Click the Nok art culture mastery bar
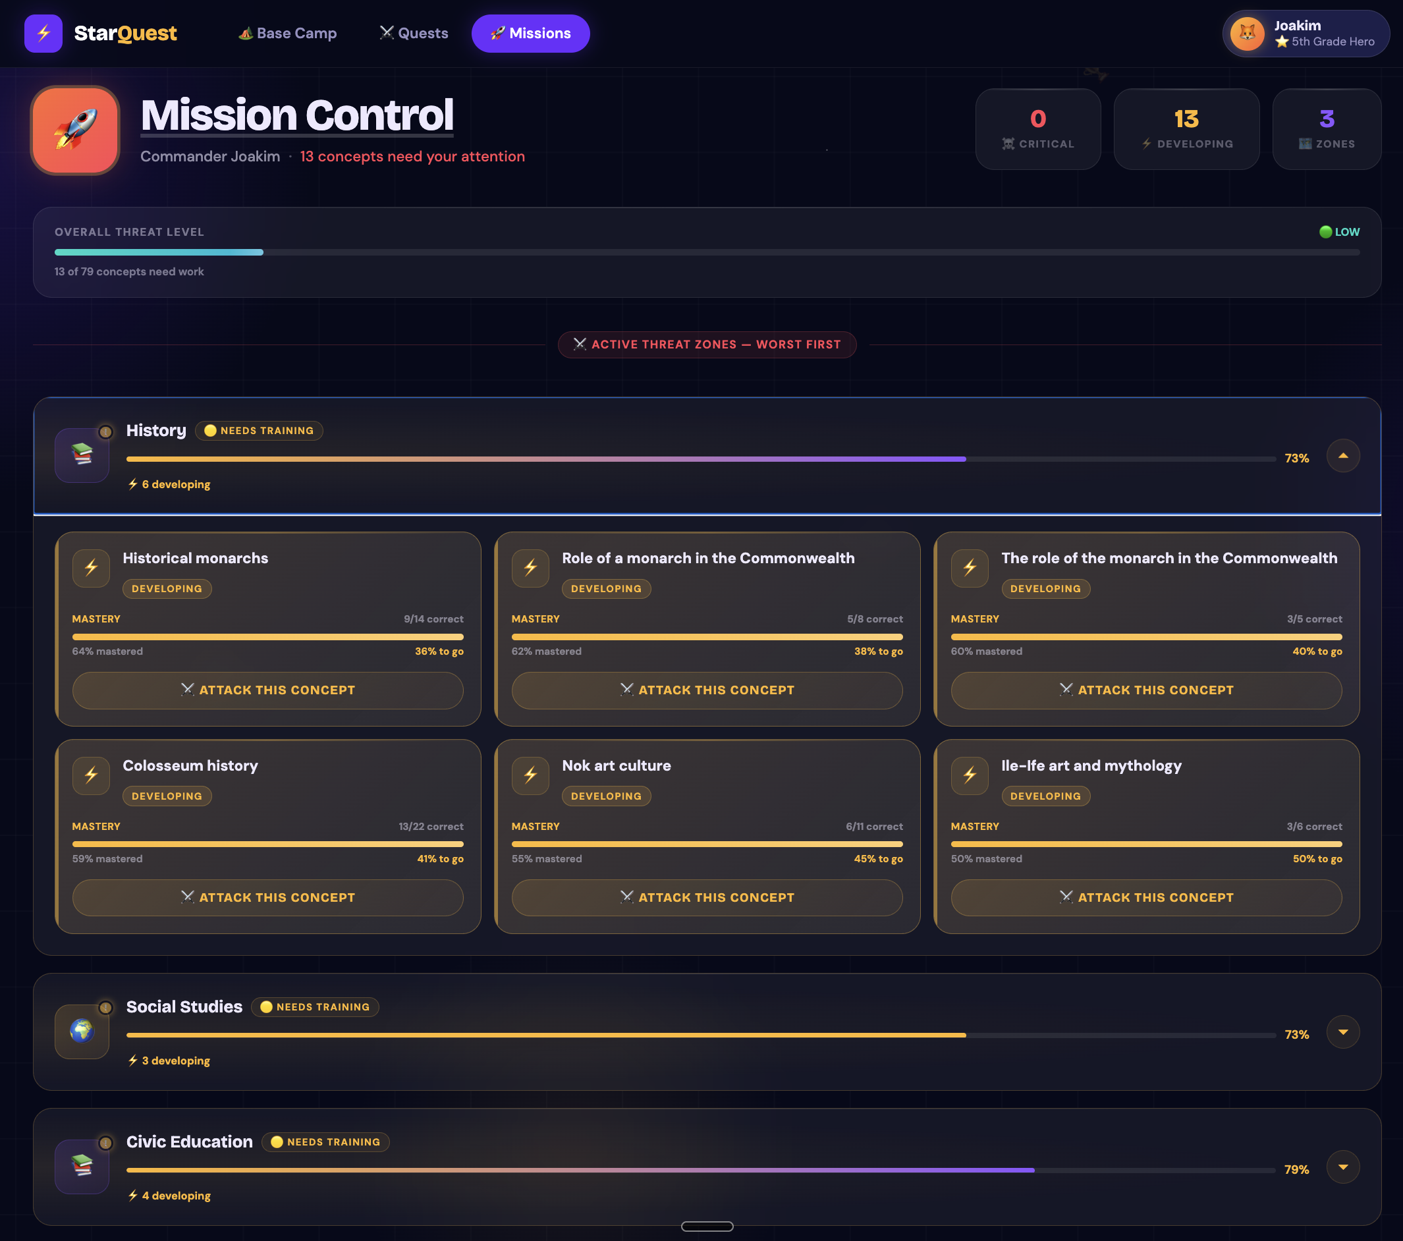This screenshot has width=1403, height=1241. pos(707,844)
